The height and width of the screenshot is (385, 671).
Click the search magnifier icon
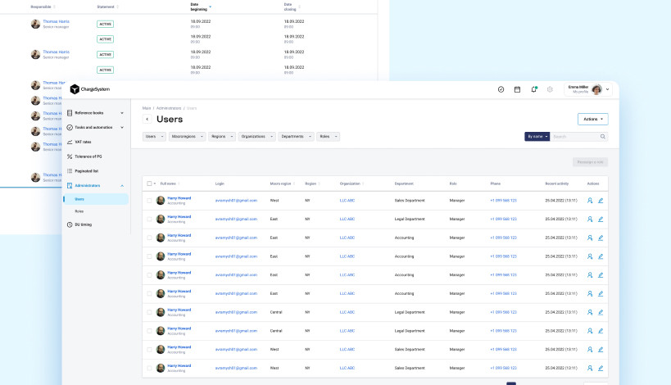point(603,137)
